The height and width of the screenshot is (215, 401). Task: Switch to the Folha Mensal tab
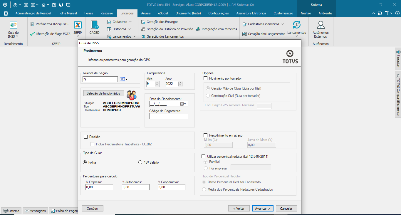pyautogui.click(x=68, y=13)
